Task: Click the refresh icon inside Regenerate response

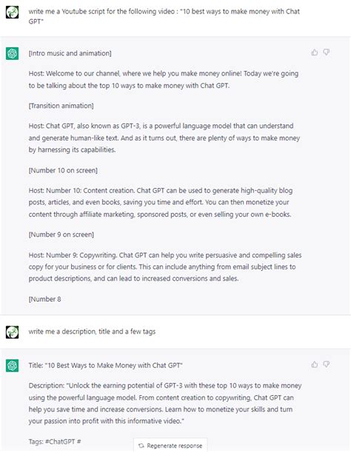Action: 141,445
